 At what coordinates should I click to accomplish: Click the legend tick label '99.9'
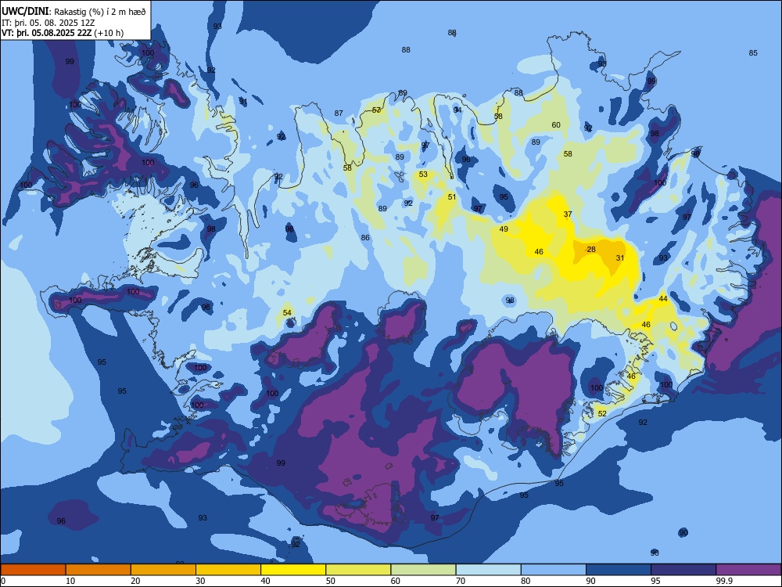[x=723, y=581]
